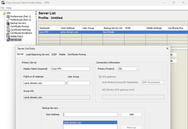This screenshot has width=188, height=129.
Task: Switch to dialog's Certificate Pinning tab
Action: [77, 54]
